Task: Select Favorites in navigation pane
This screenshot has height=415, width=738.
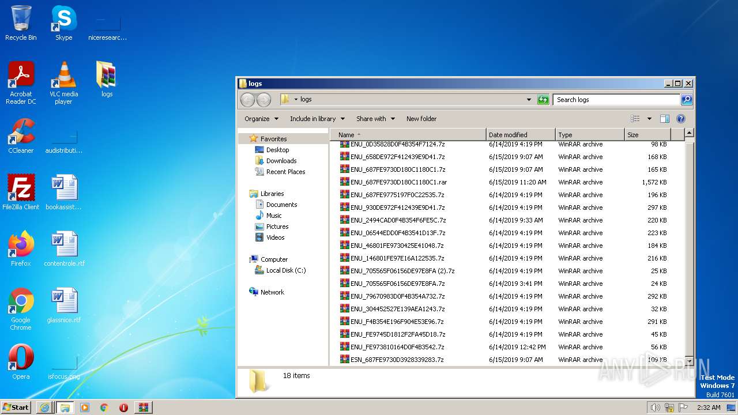Action: click(273, 139)
